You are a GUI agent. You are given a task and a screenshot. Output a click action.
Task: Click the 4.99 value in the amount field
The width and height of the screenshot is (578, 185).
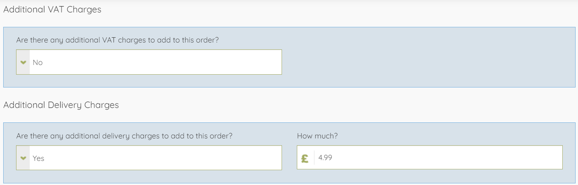click(325, 158)
